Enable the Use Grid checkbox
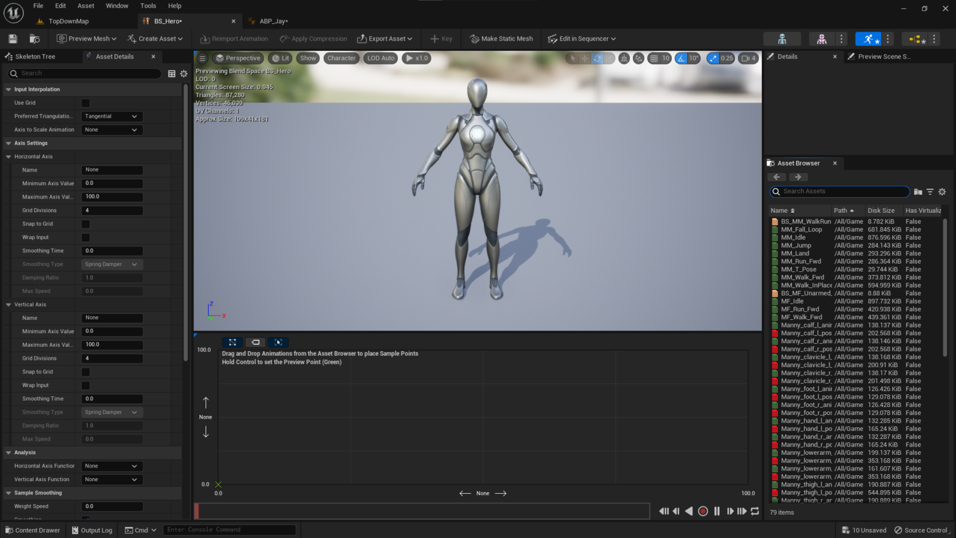The width and height of the screenshot is (956, 538). coord(85,103)
